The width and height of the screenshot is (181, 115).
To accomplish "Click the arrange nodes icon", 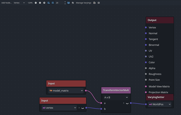I will tap(73, 3).
